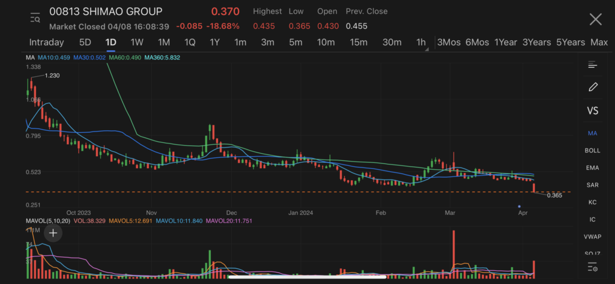Close the full-screen chart view
The image size is (615, 284).
click(595, 19)
